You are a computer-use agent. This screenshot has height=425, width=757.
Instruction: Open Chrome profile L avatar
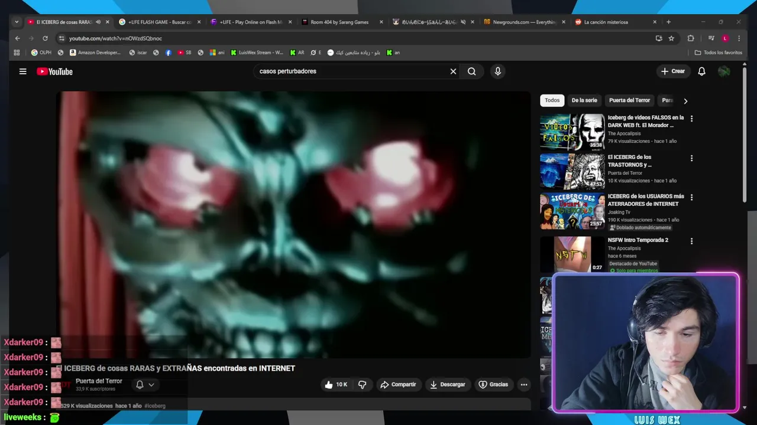725,38
